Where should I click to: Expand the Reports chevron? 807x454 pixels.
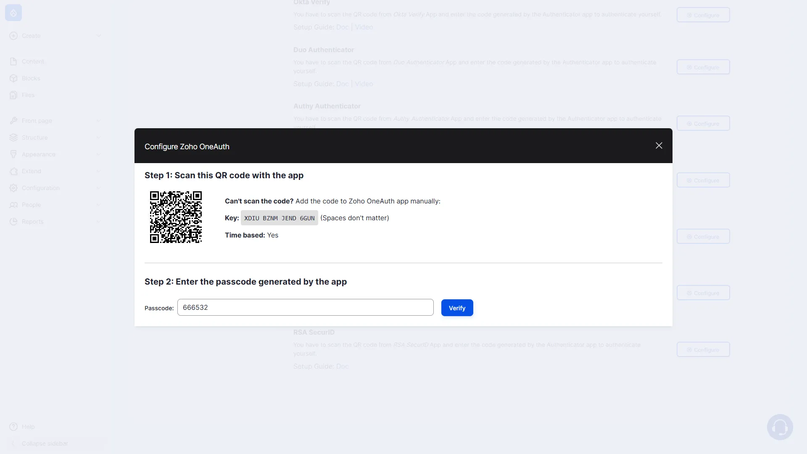click(98, 222)
